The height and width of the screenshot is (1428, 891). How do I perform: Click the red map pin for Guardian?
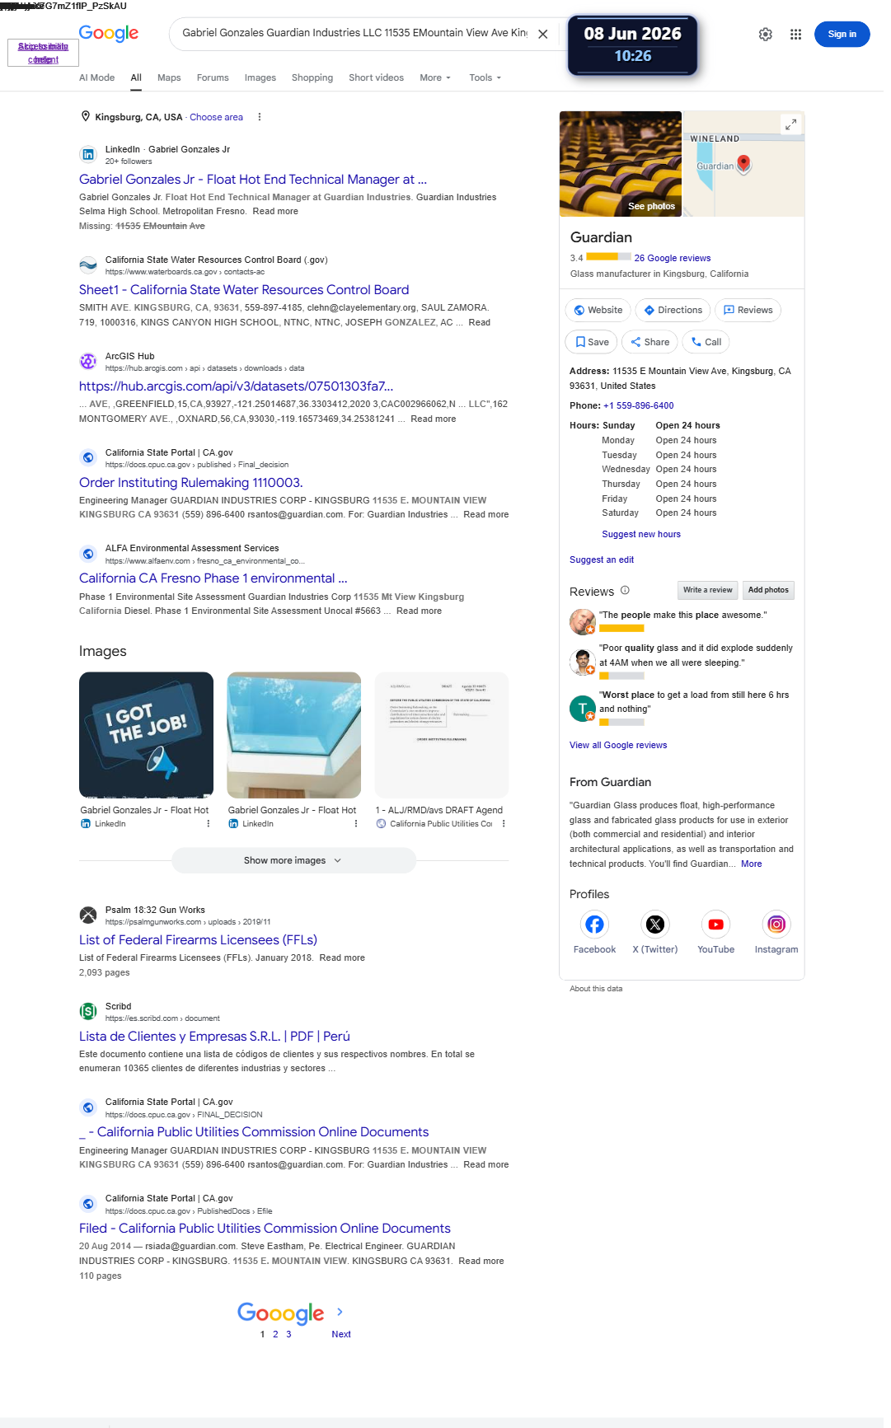pos(743,163)
